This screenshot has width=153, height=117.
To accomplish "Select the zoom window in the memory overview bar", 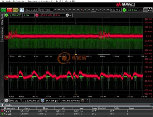I will [x=93, y=10].
